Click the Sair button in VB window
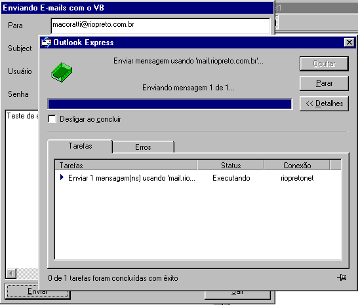Image resolution: width=358 pixels, height=305 pixels. (x=237, y=295)
